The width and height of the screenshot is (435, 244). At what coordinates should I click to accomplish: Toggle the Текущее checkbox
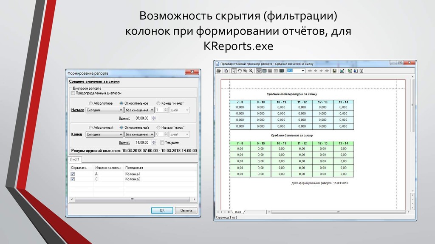pyautogui.click(x=162, y=142)
